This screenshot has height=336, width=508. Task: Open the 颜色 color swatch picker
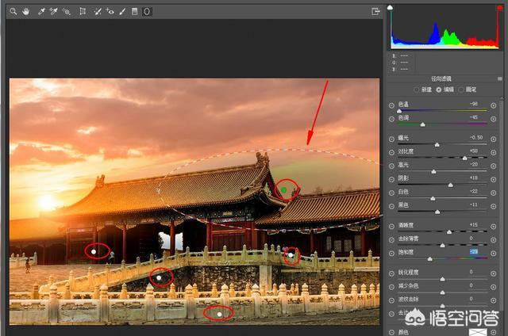(x=478, y=332)
